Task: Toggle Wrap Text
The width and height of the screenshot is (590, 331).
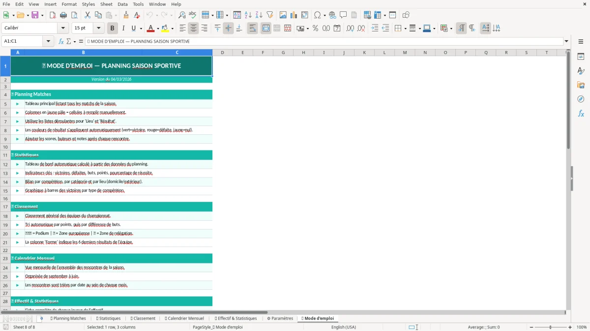Action: 253,28
